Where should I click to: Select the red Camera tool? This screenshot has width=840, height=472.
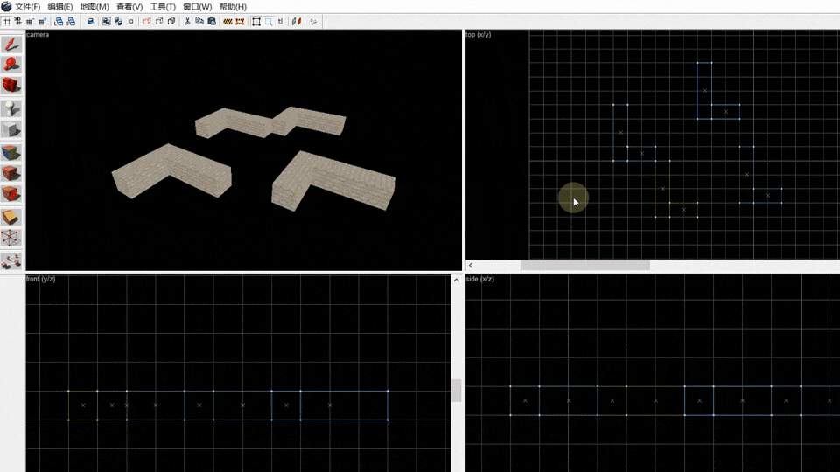click(11, 85)
